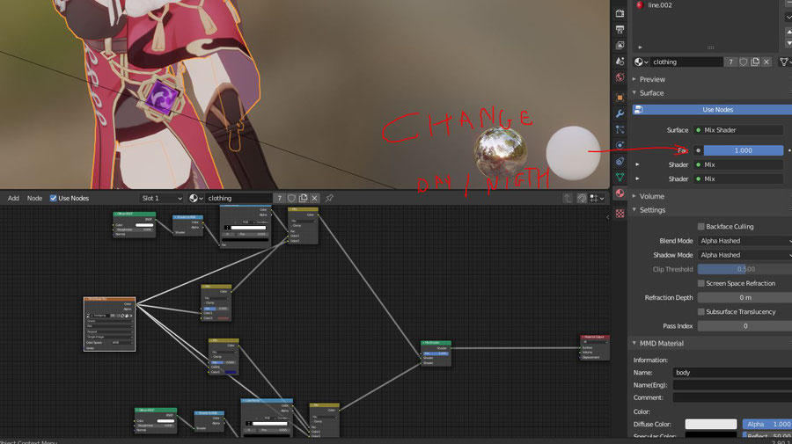
Task: Click clothing name field in node editor header
Action: 238,199
